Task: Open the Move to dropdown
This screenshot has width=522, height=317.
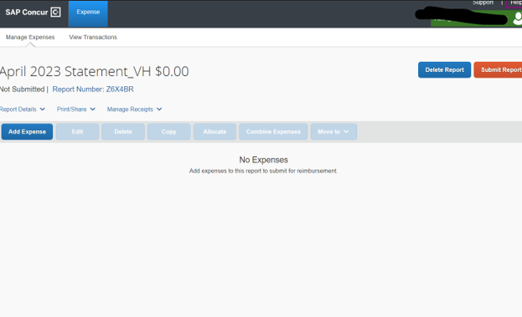Action: (333, 131)
